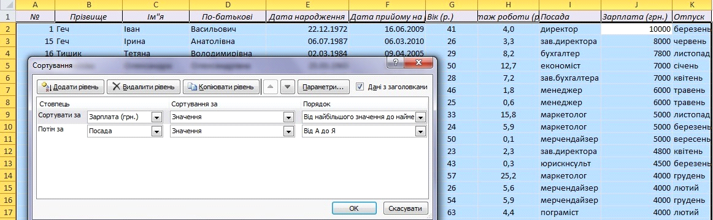Open 'Значення' dropdown in 'Сортувати за' row
The height and width of the screenshot is (220, 713).
point(288,117)
